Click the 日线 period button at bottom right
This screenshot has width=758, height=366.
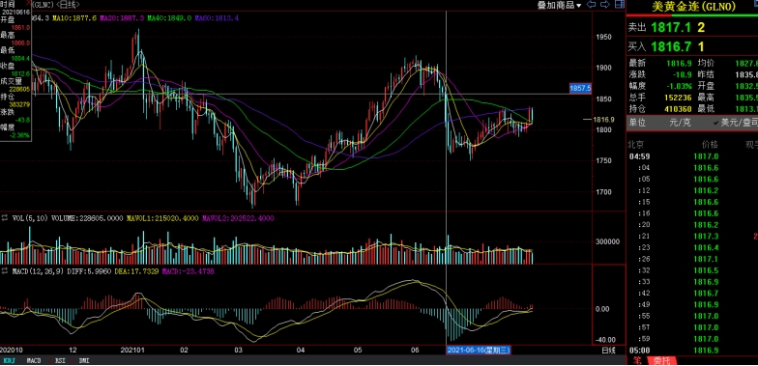coord(608,350)
